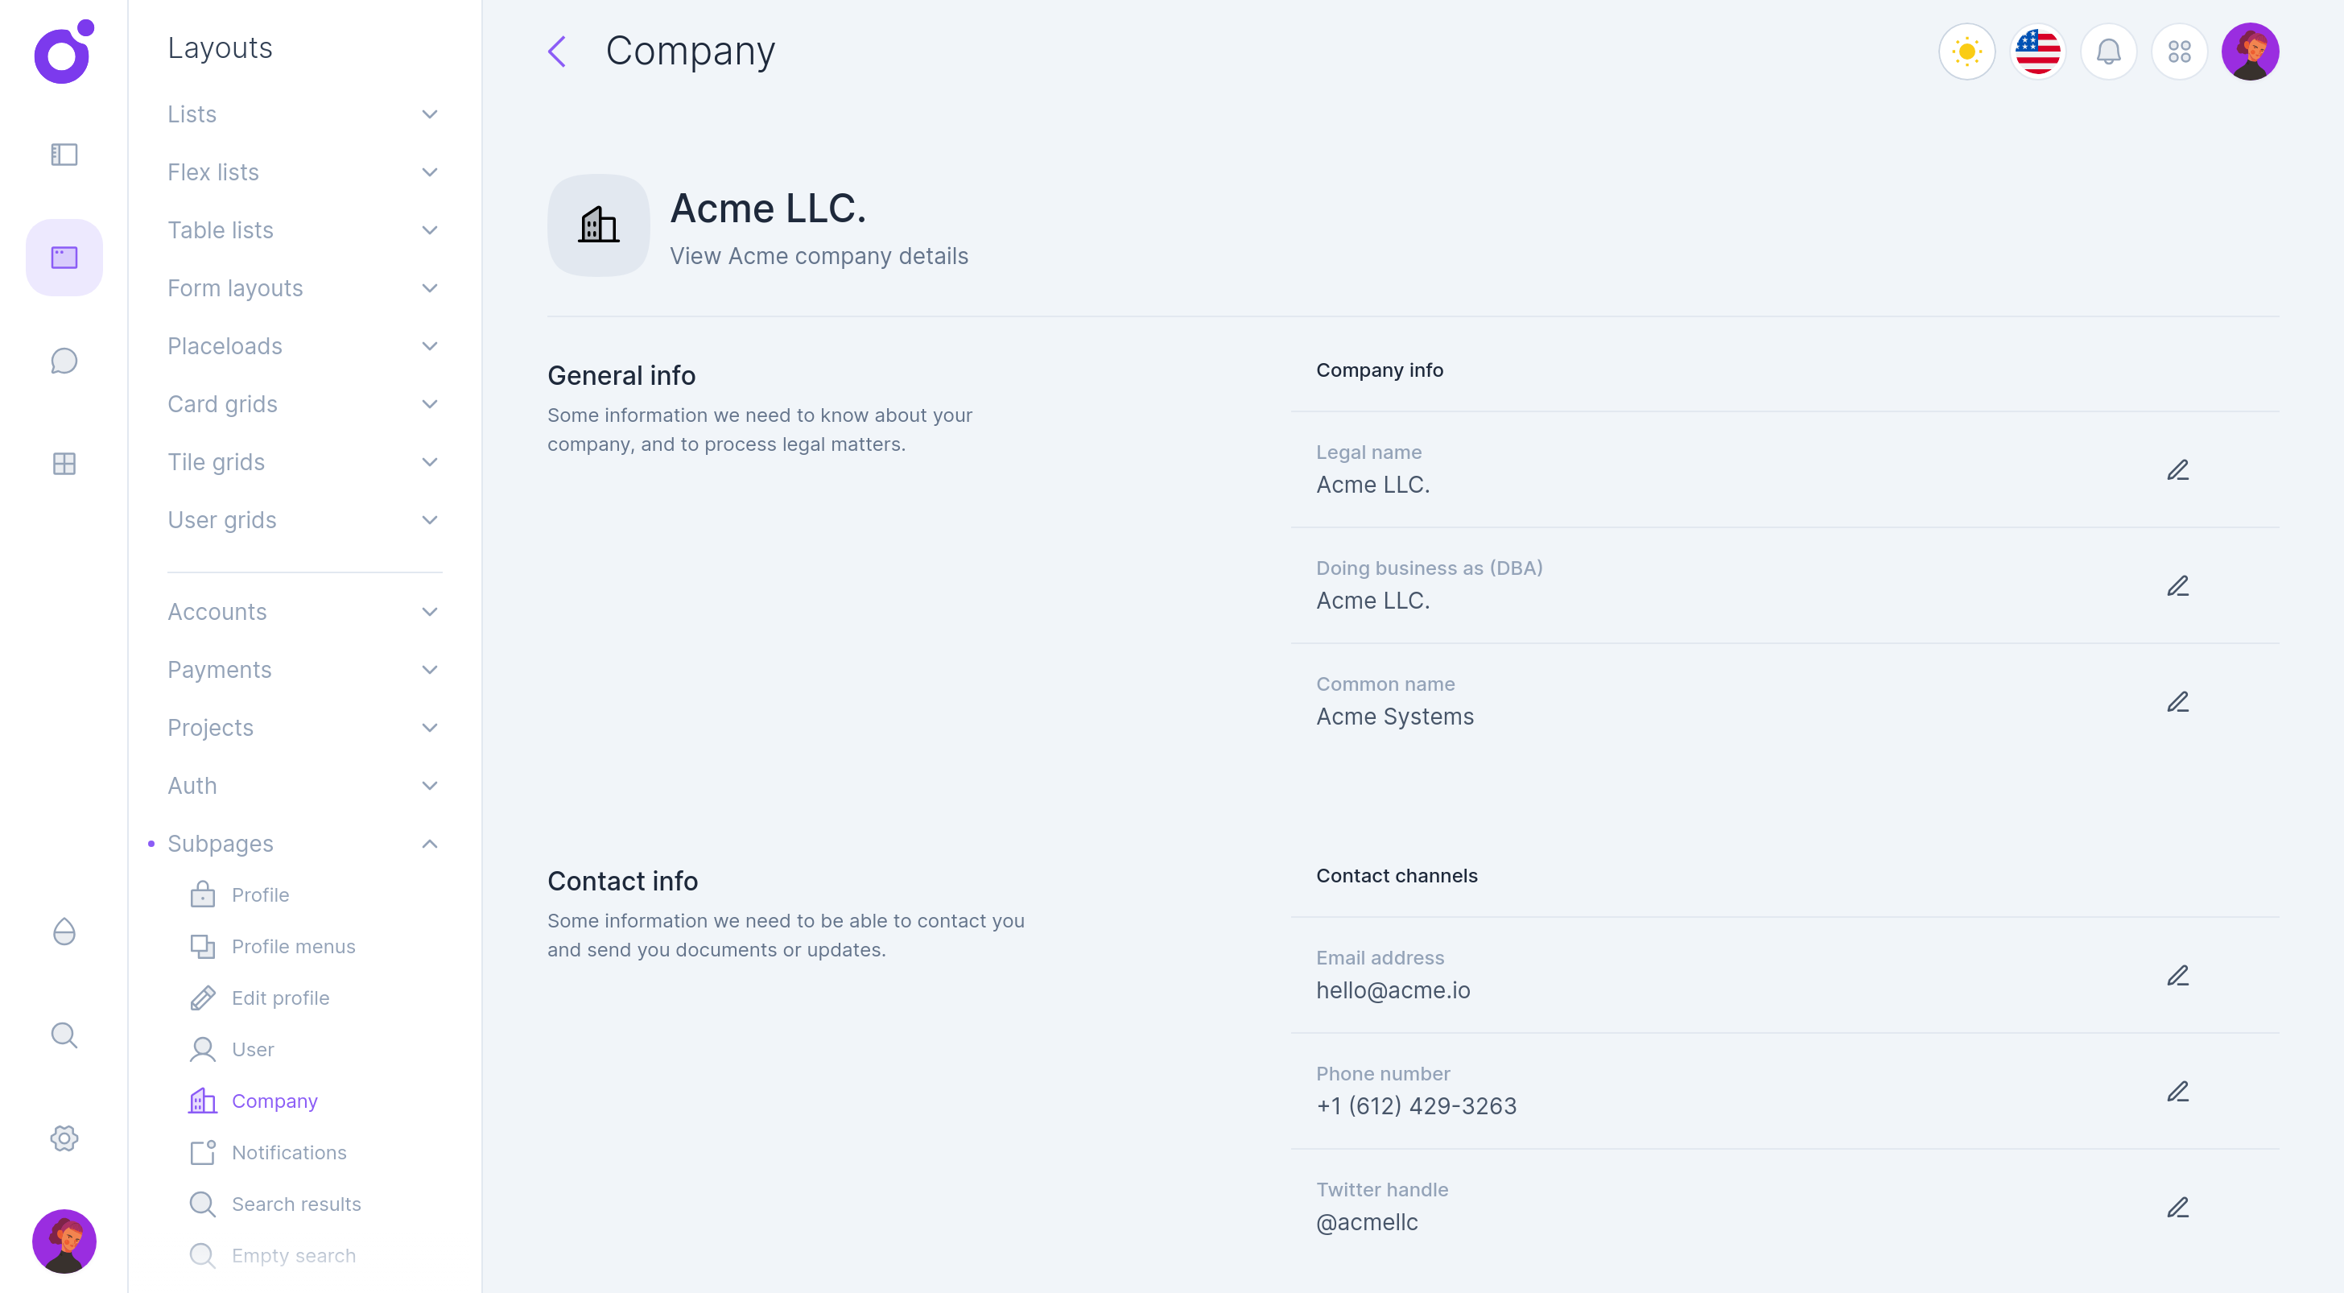Click the magnifier search sidebar icon

64,1035
